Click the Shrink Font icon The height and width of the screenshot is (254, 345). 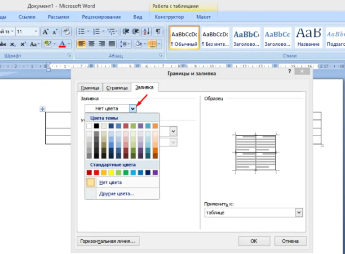[55, 32]
